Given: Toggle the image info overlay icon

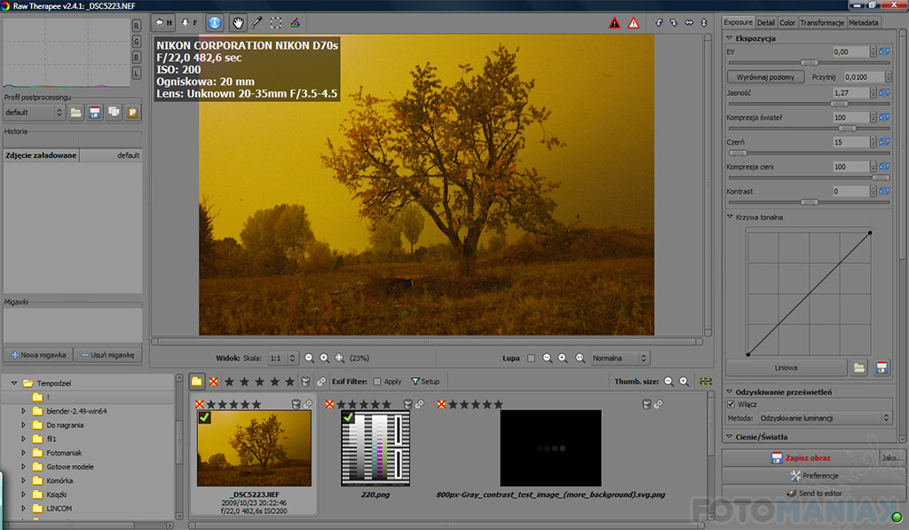Looking at the screenshot, I should pyautogui.click(x=214, y=22).
